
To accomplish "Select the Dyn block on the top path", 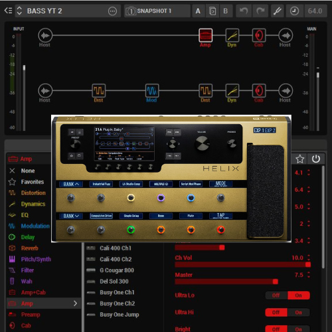I will click(x=232, y=35).
